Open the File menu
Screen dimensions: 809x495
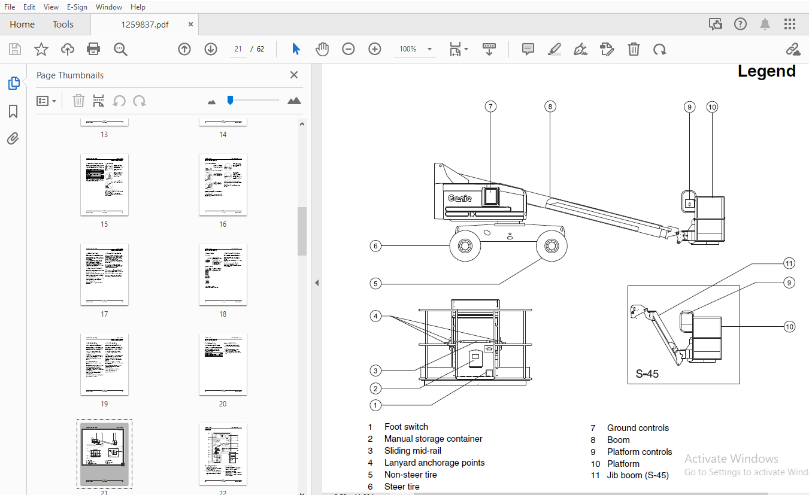coord(10,7)
